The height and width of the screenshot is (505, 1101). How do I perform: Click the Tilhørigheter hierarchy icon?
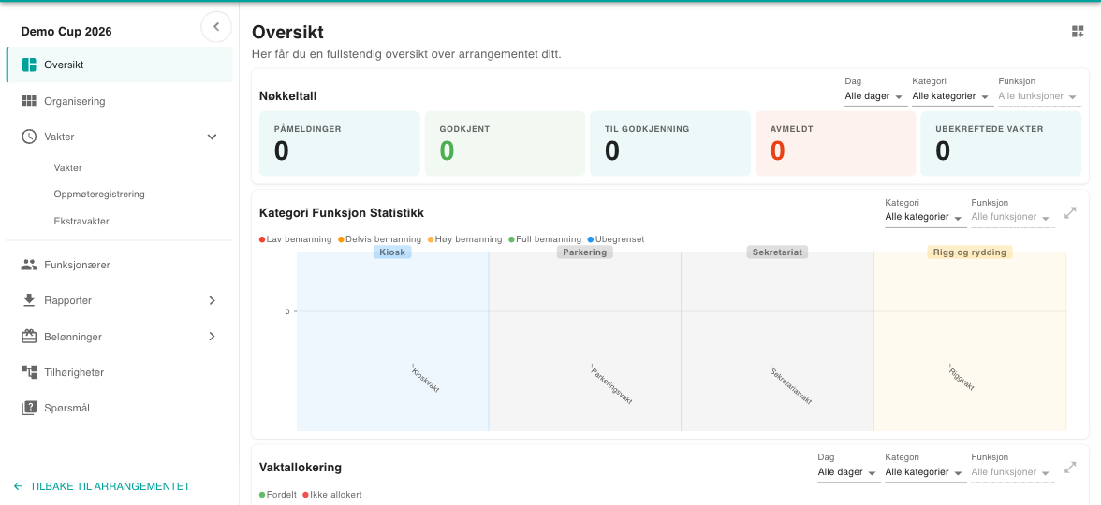(x=29, y=372)
